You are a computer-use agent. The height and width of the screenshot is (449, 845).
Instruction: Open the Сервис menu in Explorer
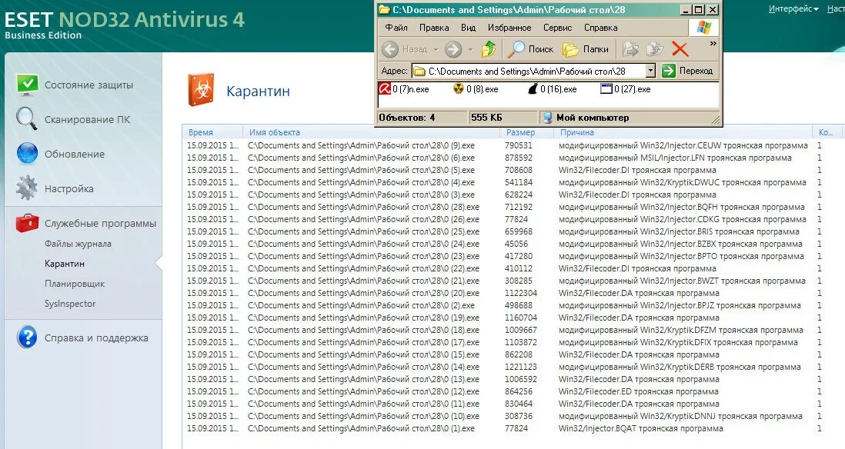click(557, 28)
